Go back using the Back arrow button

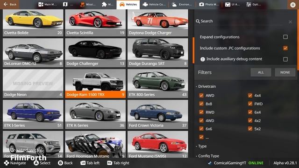pos(10,4)
